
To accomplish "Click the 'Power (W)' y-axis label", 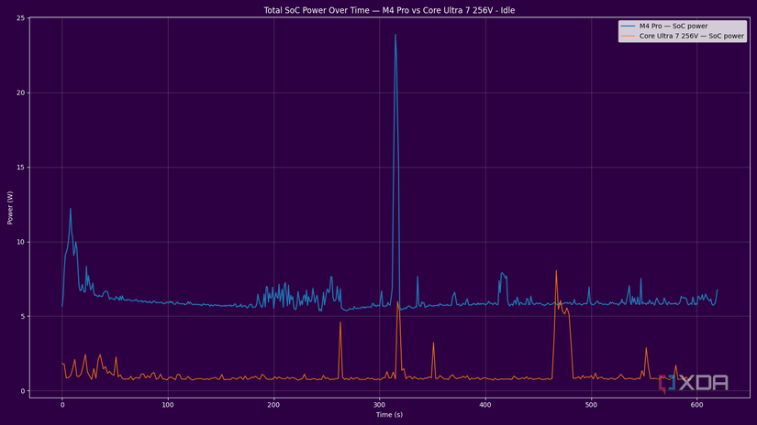I will click(10, 208).
